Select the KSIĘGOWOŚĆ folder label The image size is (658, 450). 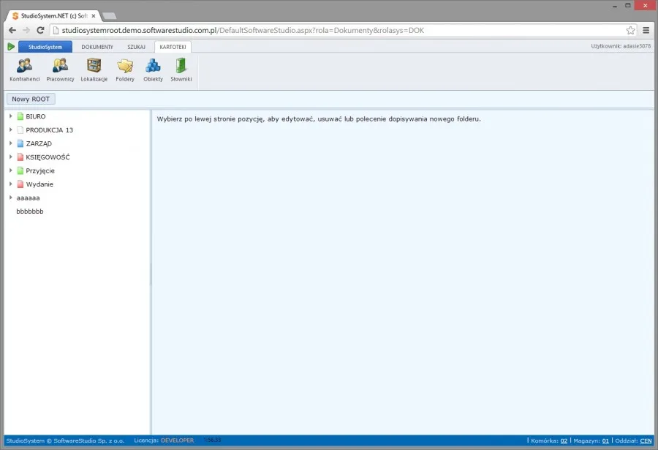click(x=48, y=157)
